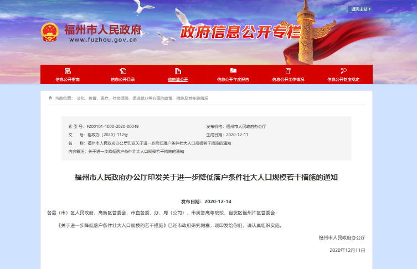417x269 pixels.
Task: Click the national emblem logo
Action: point(50,32)
